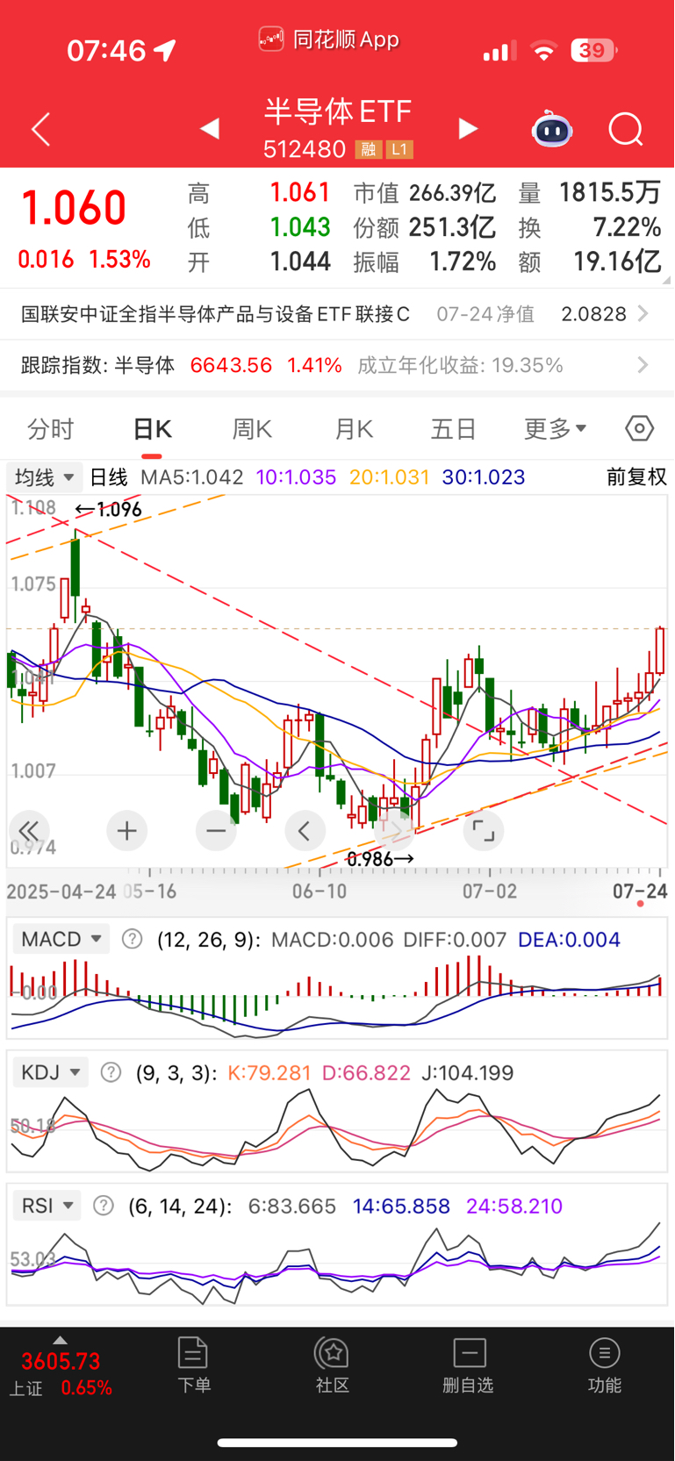Switch to 分时 tab
This screenshot has width=675, height=1461.
click(50, 428)
